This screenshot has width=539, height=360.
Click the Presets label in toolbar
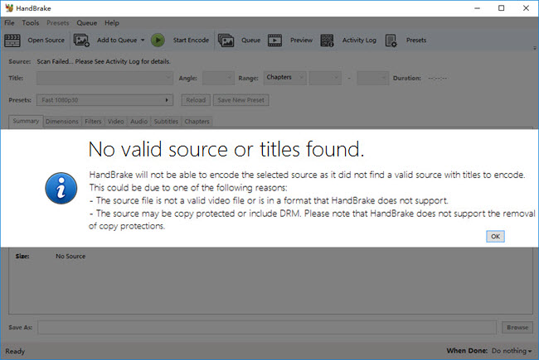[x=416, y=41]
